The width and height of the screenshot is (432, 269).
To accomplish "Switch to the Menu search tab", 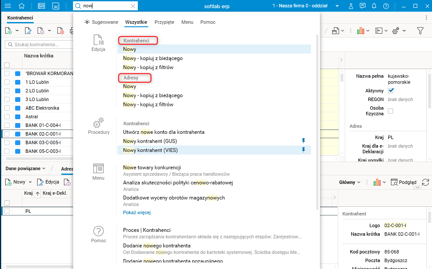I will (187, 22).
